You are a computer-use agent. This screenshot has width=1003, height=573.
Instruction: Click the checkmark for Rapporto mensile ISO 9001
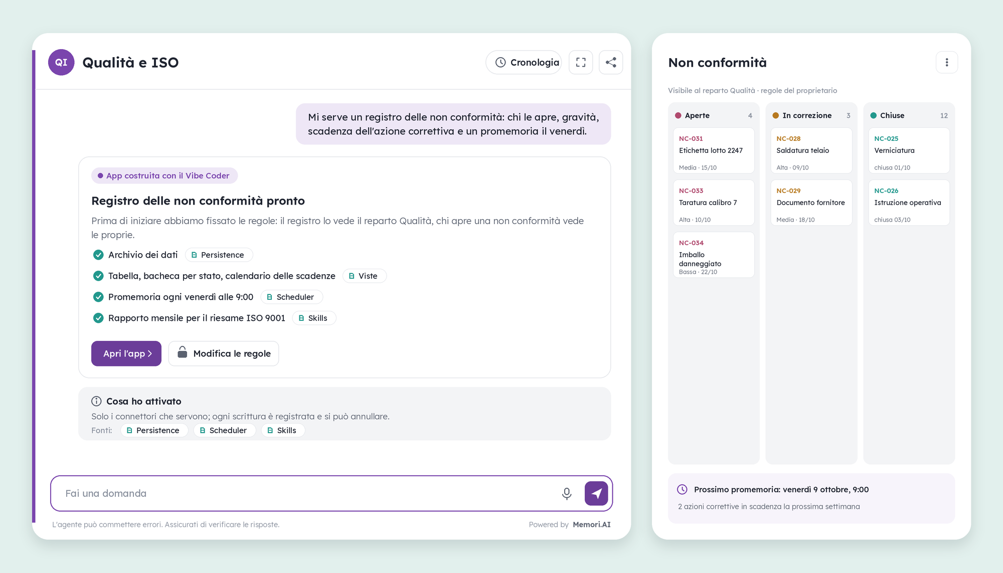tap(98, 318)
